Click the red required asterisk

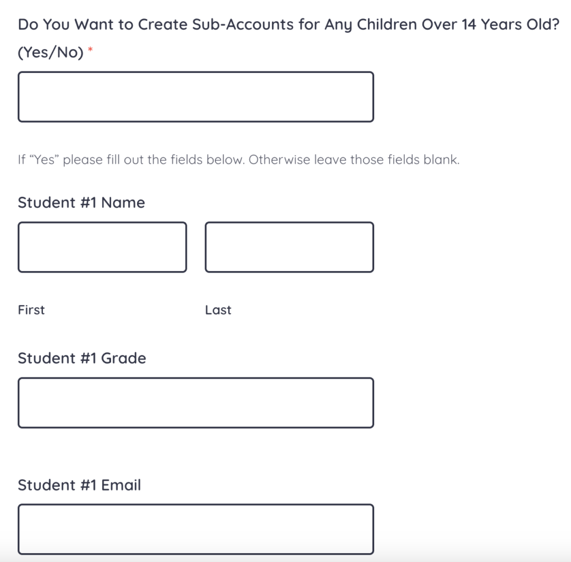90,51
